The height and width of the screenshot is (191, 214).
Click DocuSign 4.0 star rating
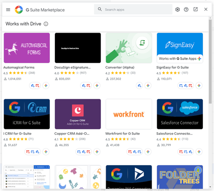(x=70, y=73)
